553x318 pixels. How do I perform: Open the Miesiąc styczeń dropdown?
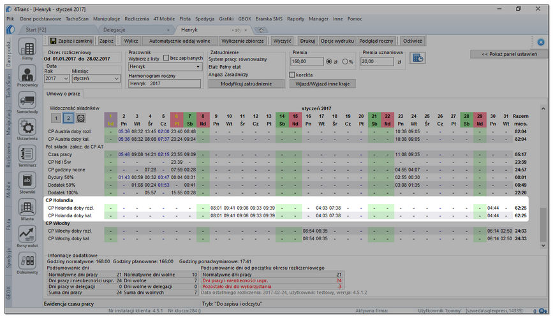[96, 78]
